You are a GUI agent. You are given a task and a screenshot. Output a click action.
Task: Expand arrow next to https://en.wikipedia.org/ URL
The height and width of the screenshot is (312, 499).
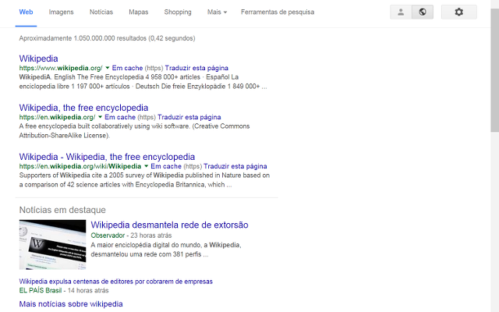click(100, 117)
